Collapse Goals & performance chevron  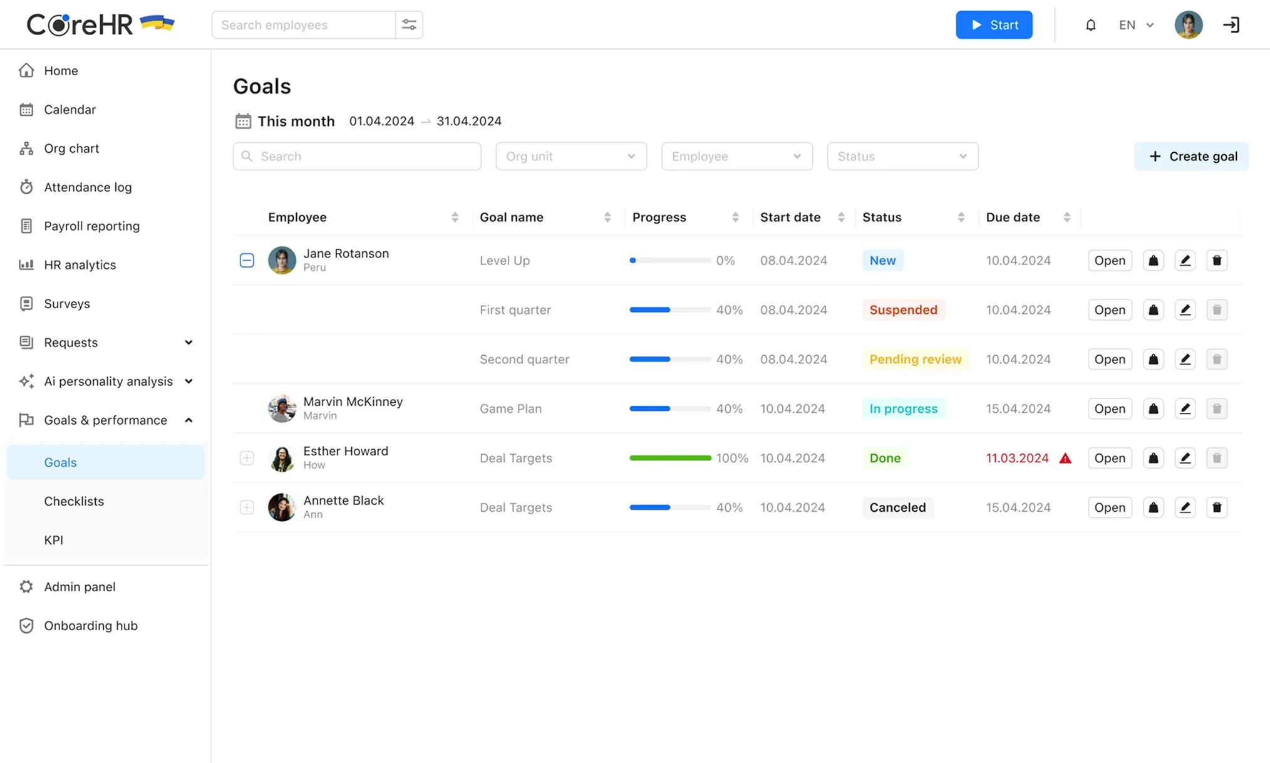[188, 420]
